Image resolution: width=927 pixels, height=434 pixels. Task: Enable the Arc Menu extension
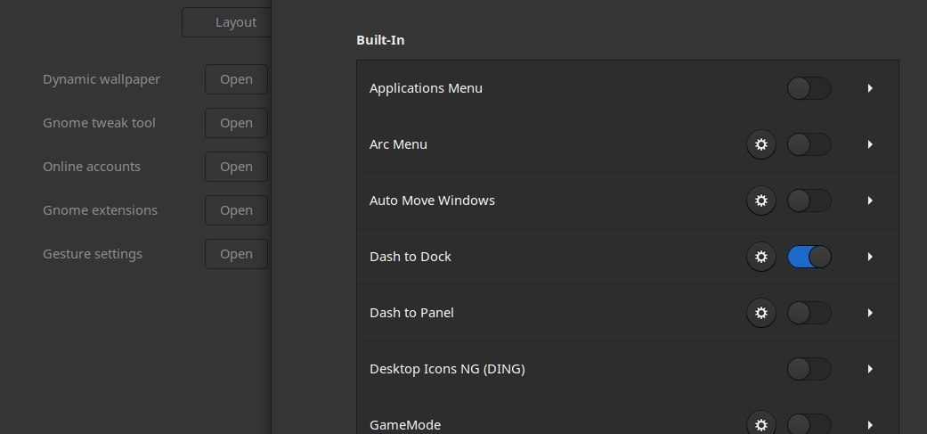tap(809, 144)
